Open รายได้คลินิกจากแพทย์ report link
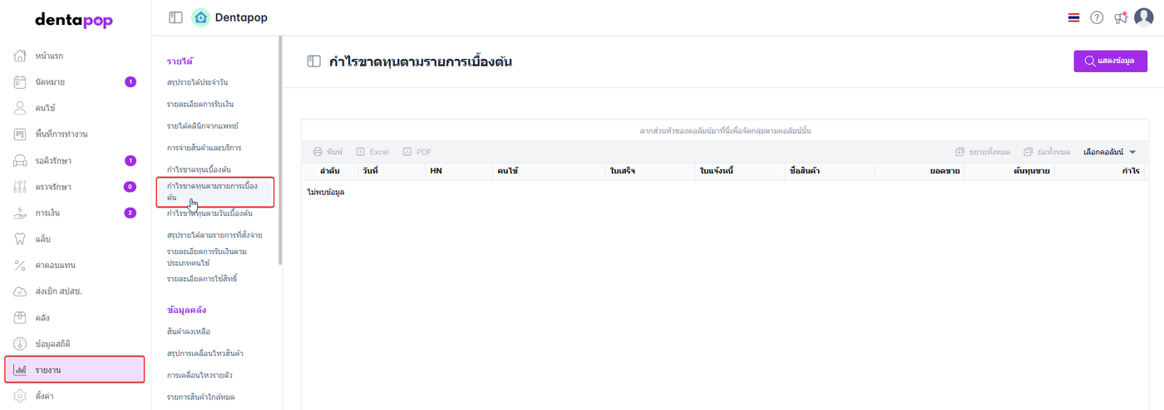Viewport: 1164px width, 410px height. [x=203, y=126]
